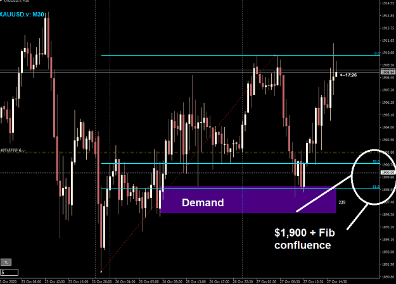Click the 1907.30 price scale value
396x284 pixels.
click(388, 90)
